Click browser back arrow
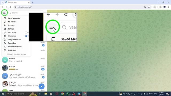The width and height of the screenshot is (171, 96). click(x=2, y=7)
